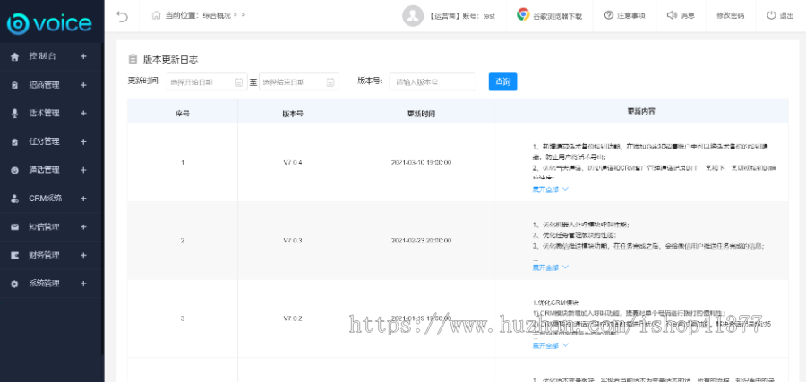Expand full content for version V7.0.4
806x382 pixels.
tap(550, 190)
